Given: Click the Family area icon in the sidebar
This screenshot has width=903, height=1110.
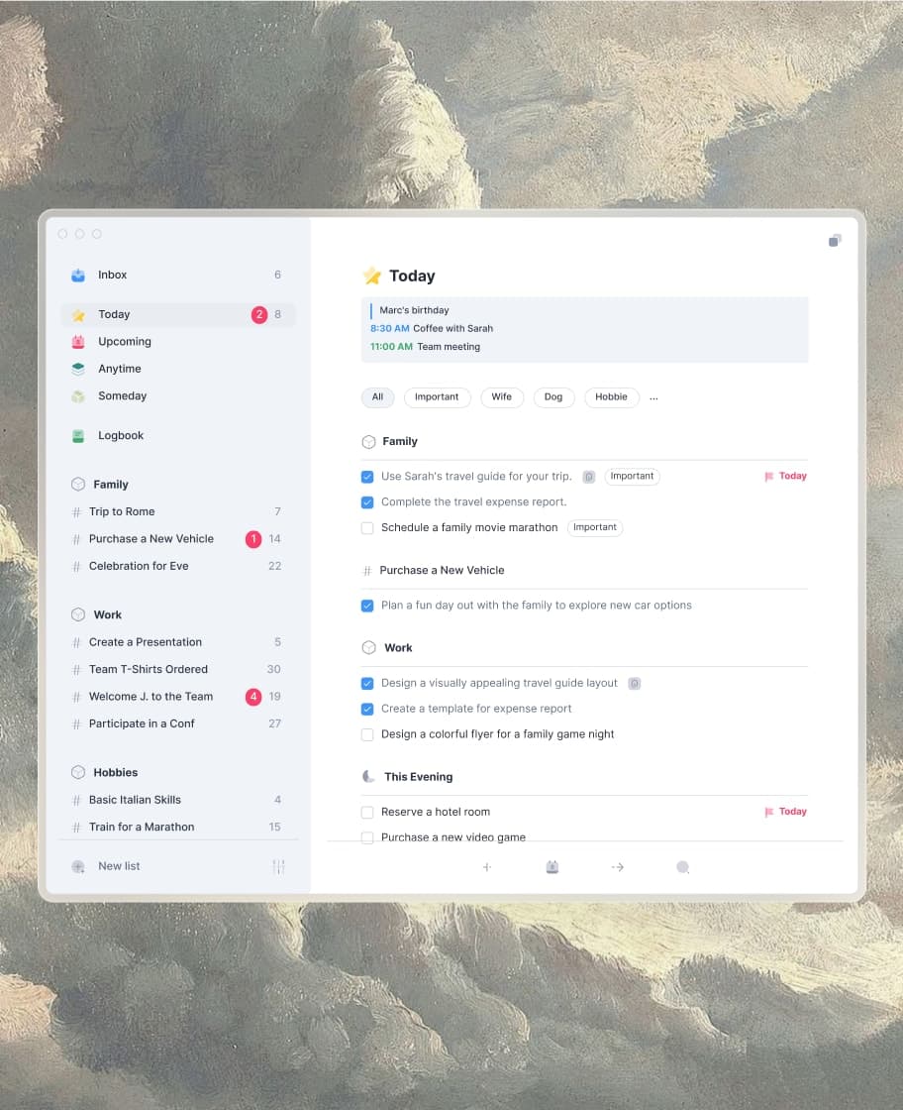Looking at the screenshot, I should tap(78, 485).
